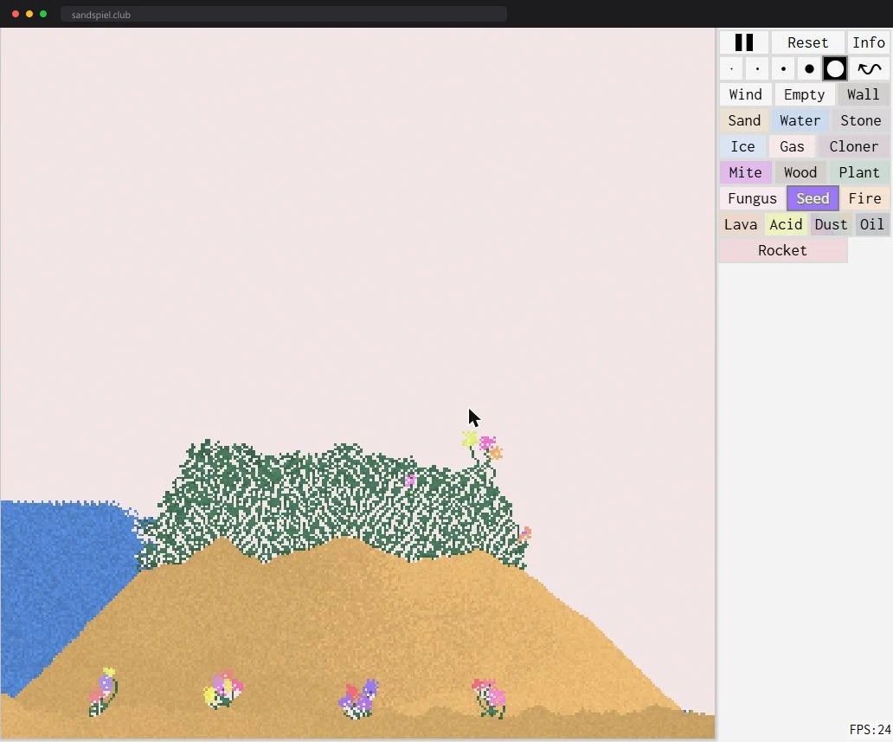
Task: Pick the Sand element
Action: (744, 121)
